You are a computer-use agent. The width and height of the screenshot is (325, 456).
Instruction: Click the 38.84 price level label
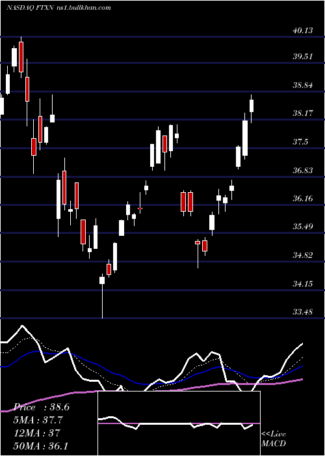tap(303, 85)
